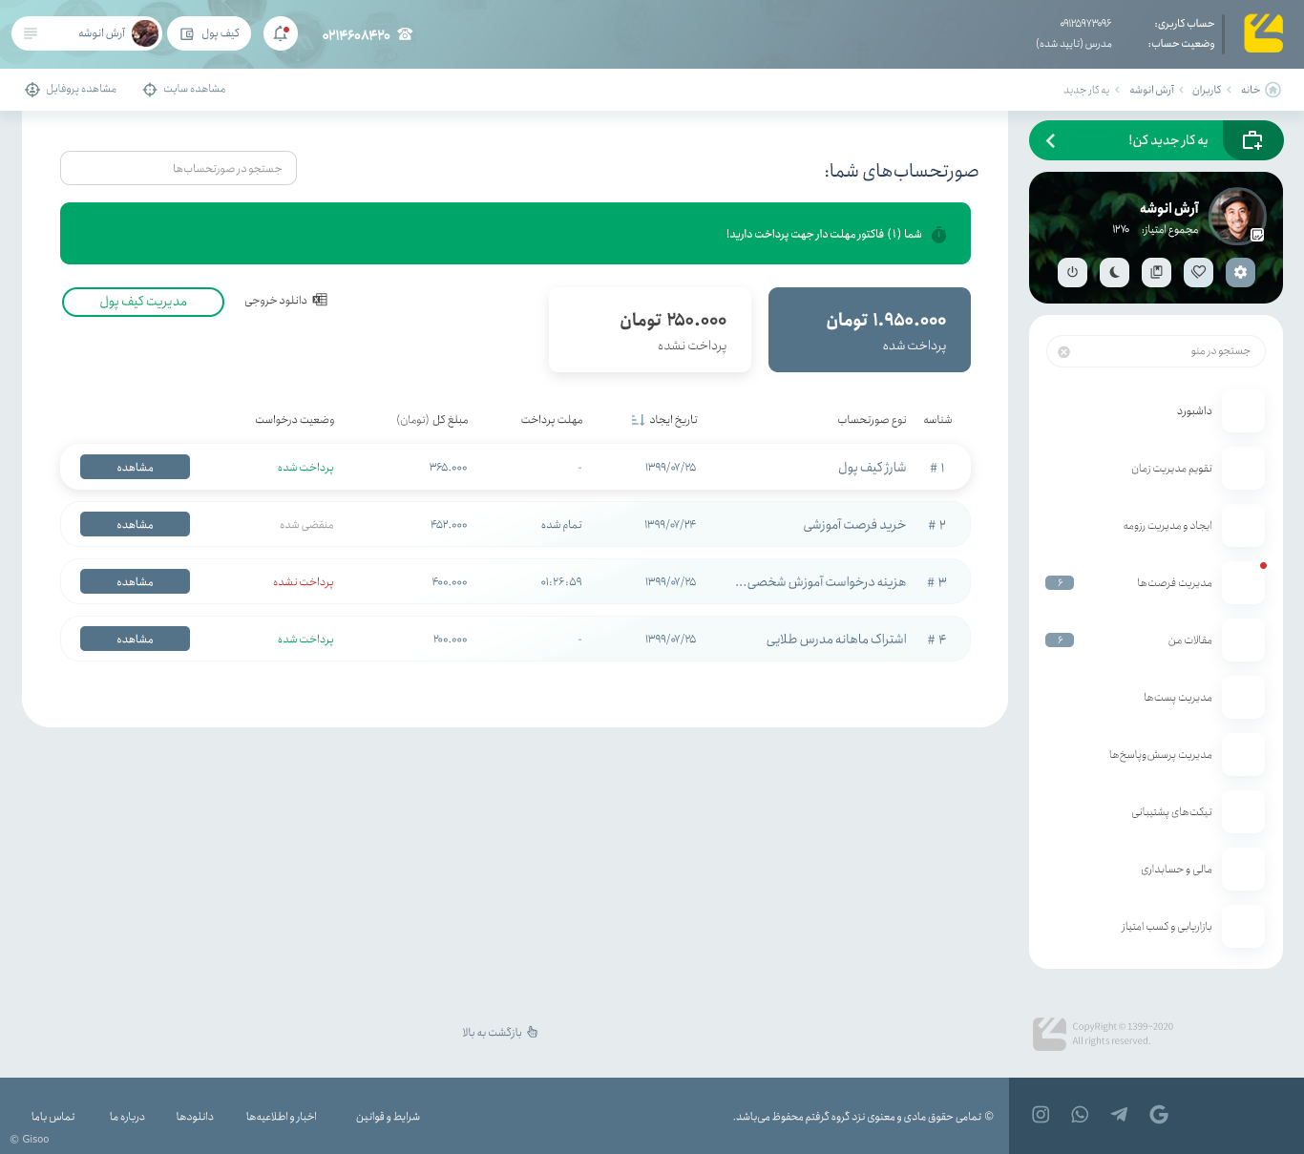Screen dimensions: 1304x1154
Task: Clear the sidebar menu search field
Action: [x=1063, y=351]
